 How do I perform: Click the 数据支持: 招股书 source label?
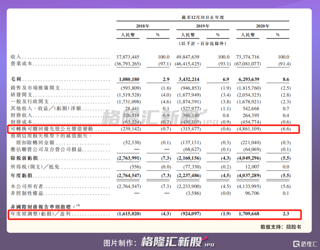(281, 227)
